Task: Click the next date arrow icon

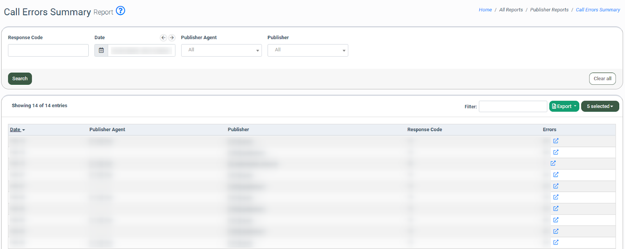Action: tap(171, 38)
